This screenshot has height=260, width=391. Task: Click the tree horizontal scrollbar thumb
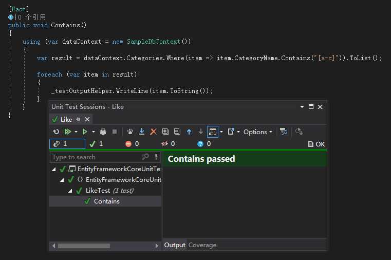pyautogui.click(x=84, y=246)
